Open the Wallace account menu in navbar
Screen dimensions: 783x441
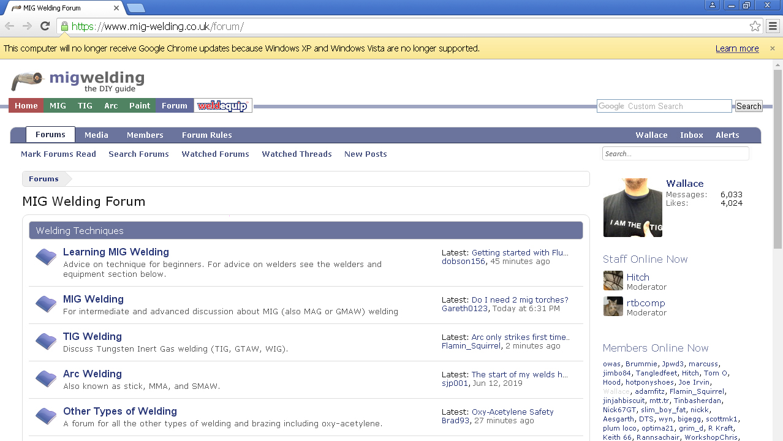pos(651,135)
